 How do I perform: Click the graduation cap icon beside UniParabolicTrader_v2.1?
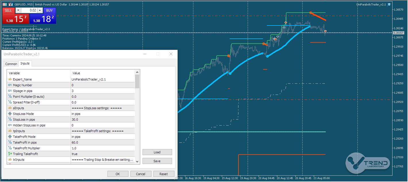pos(389,4)
